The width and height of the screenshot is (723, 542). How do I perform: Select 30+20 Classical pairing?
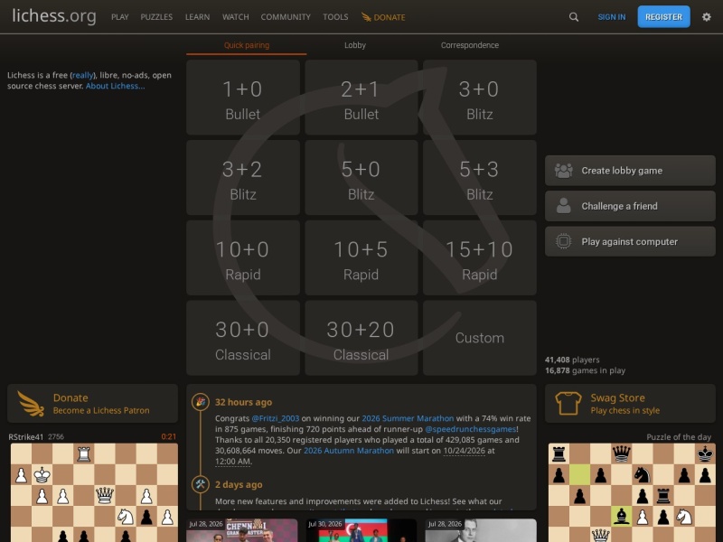tap(361, 338)
